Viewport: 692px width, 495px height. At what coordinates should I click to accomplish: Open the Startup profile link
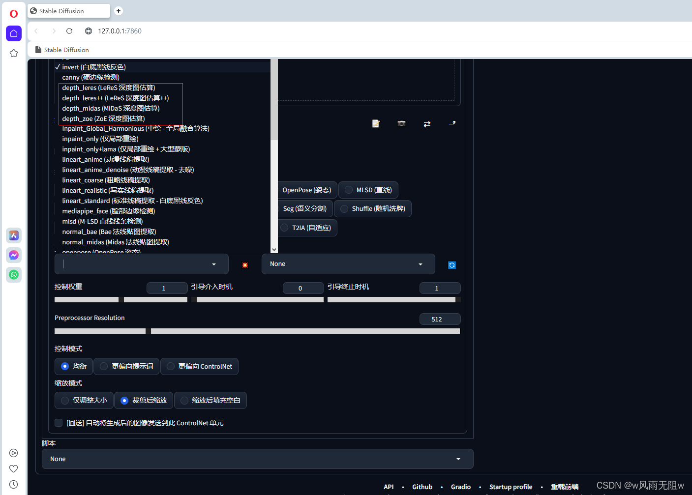point(511,487)
